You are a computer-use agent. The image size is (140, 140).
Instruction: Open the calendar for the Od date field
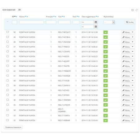point(96,22)
